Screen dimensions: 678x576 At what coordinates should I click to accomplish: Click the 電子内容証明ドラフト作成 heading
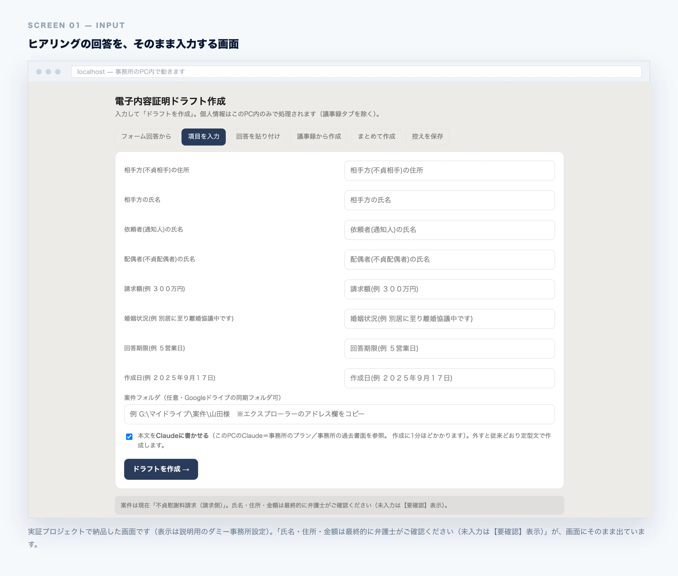(x=170, y=101)
